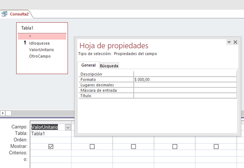Click the Máscara de entrada value field
Image resolution: width=244 pixels, height=168 pixels.
tap(185, 90)
